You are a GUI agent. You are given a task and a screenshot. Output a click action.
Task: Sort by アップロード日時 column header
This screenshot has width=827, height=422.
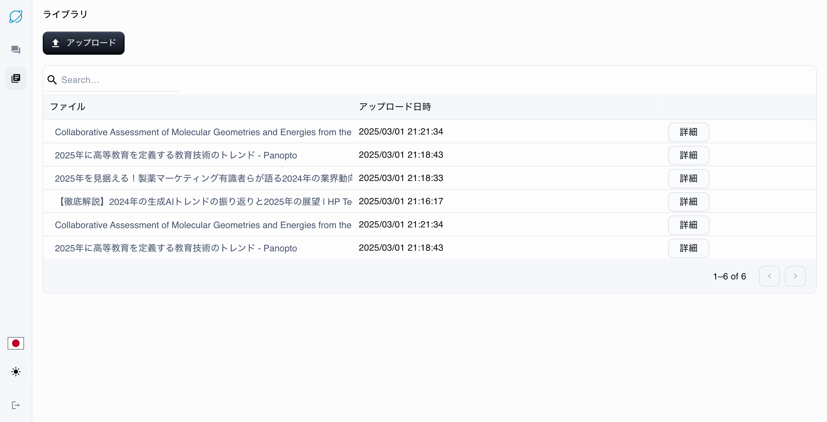click(x=395, y=107)
